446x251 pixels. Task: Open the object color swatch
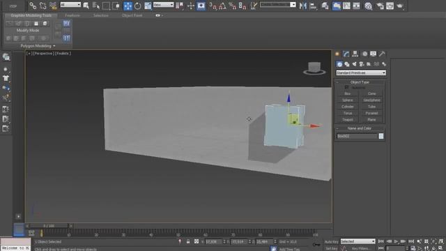(x=381, y=137)
